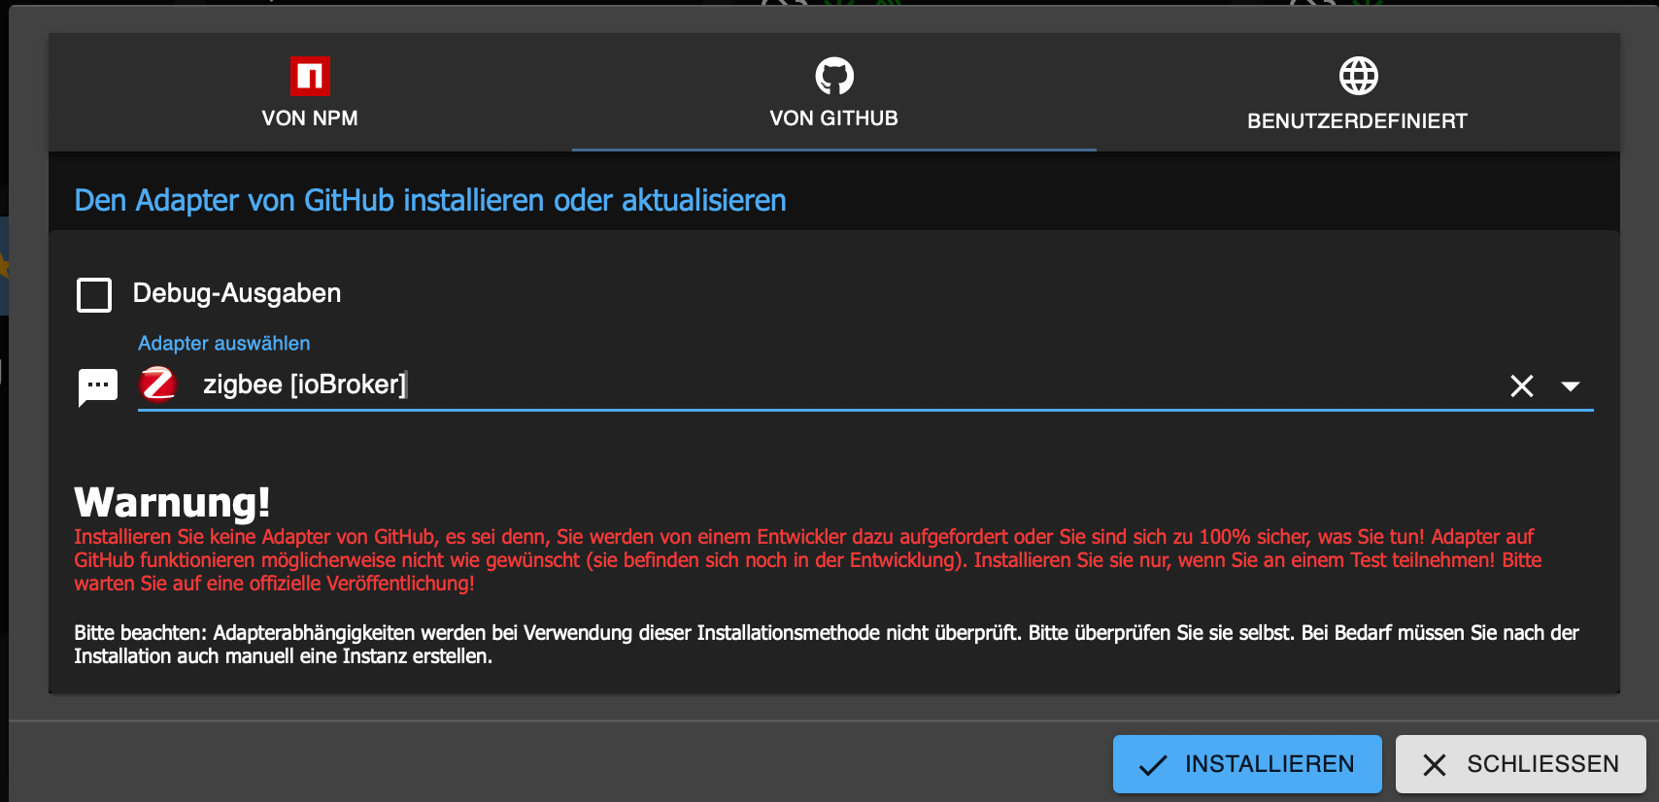Screen dimensions: 1659x802
Task: Select the VON GITHUB tab label
Action: click(834, 118)
